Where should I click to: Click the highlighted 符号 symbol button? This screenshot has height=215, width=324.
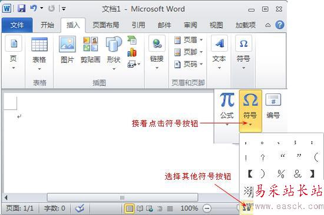click(250, 110)
